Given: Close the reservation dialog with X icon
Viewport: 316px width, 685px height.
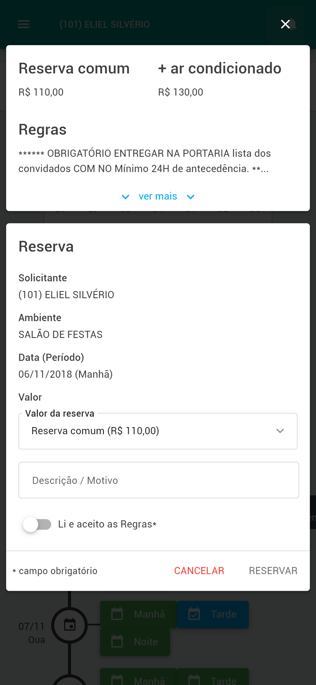Looking at the screenshot, I should click(x=285, y=24).
